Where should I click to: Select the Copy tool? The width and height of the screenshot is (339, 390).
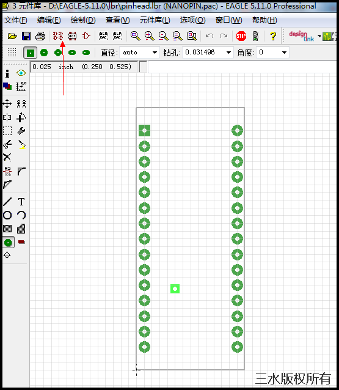pyautogui.click(x=21, y=104)
